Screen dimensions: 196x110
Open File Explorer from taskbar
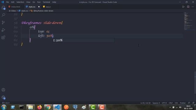[31, 107]
